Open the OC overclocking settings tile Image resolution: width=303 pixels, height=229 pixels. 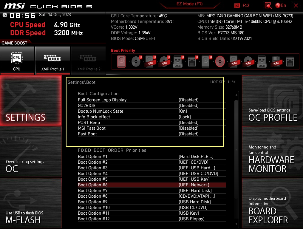coord(31,152)
